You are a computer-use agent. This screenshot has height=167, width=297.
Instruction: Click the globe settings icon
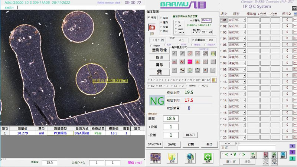click(x=190, y=157)
